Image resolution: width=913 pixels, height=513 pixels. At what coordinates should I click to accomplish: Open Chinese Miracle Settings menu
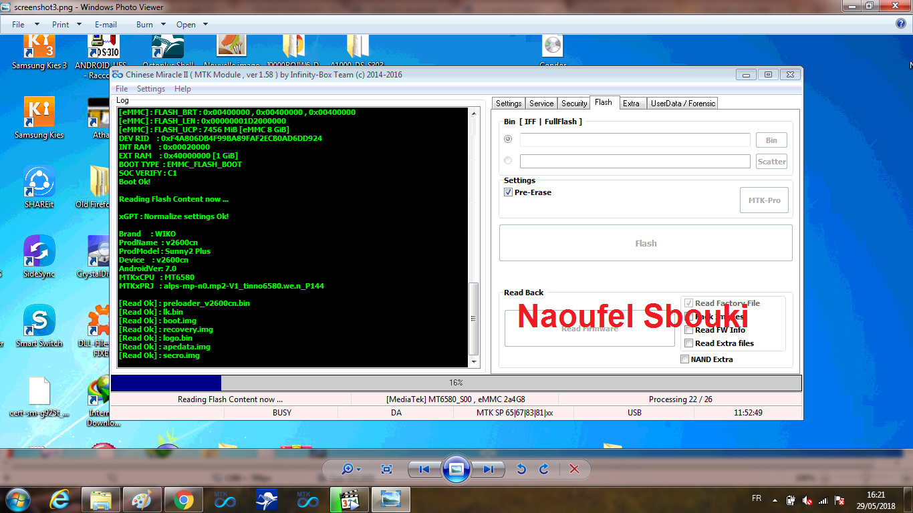click(151, 89)
